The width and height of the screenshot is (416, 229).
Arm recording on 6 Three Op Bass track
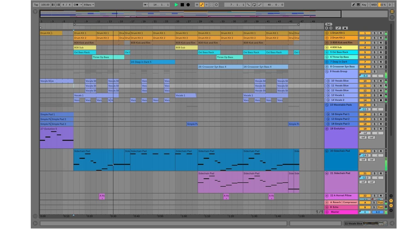381,57
